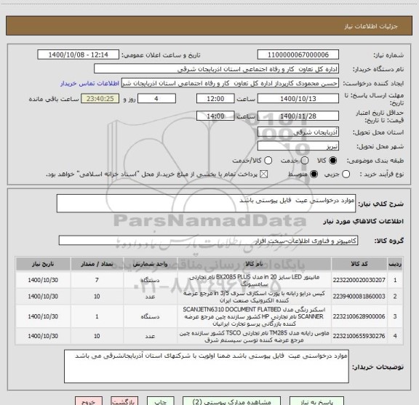419x405 pixels.
Task: Toggle the اسناد خزانه اسلامی payment checkbox
Action: (x=264, y=175)
